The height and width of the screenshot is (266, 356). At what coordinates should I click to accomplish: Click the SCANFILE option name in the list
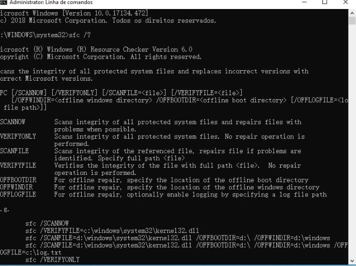pos(15,151)
